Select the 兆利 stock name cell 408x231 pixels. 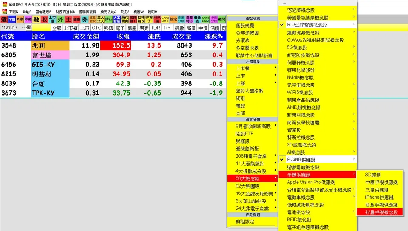click(50, 45)
